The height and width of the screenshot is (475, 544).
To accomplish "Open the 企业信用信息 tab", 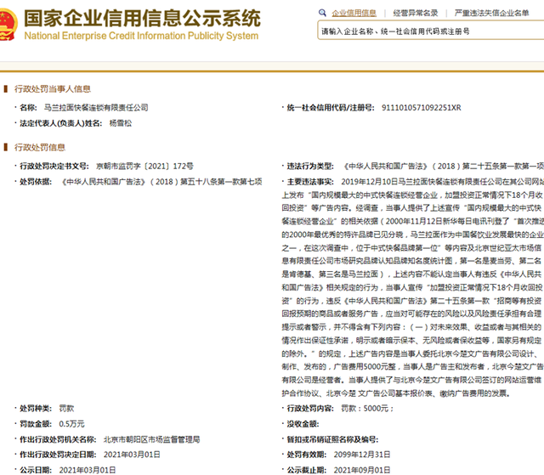I will pos(354,14).
